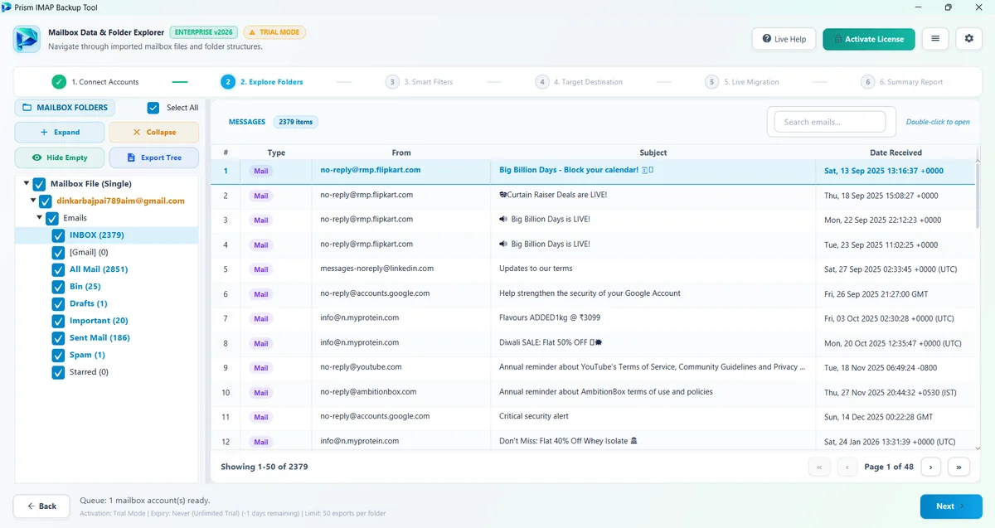Click step 3 circle Smart Filters

(392, 82)
